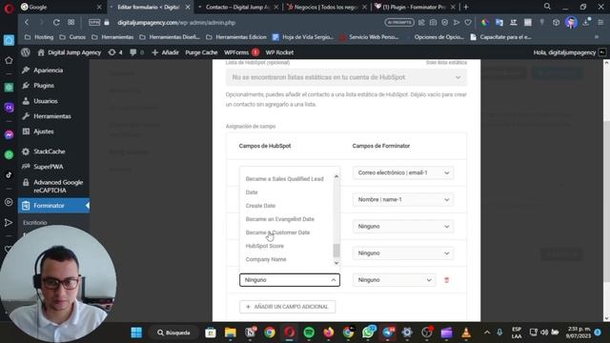Click Añadir un campo adicional button
The image size is (610, 343).
click(x=287, y=307)
